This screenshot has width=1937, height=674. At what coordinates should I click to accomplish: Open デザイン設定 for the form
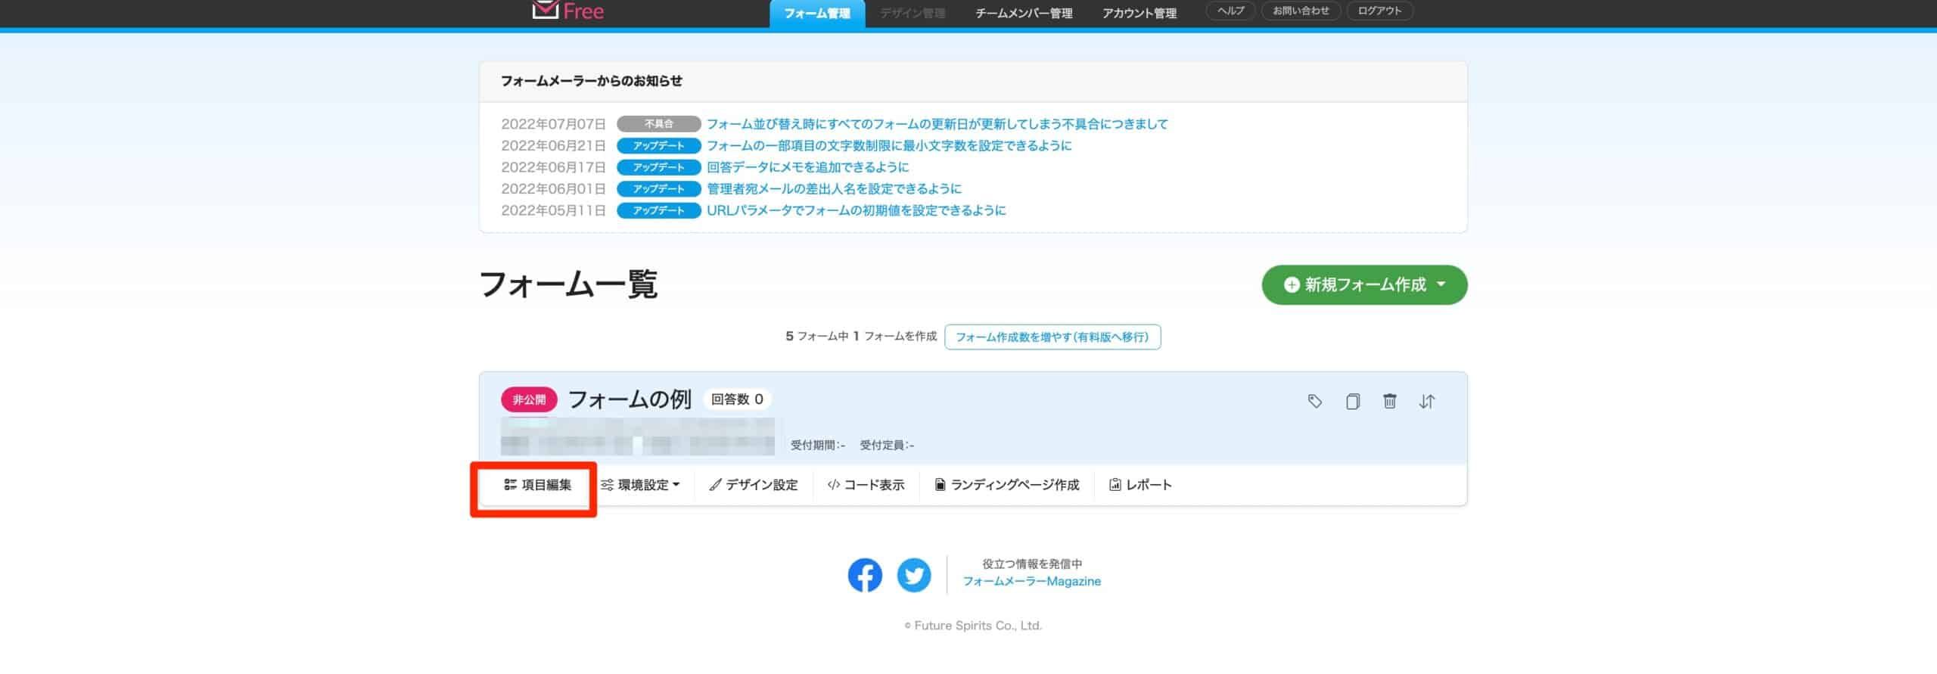point(754,485)
